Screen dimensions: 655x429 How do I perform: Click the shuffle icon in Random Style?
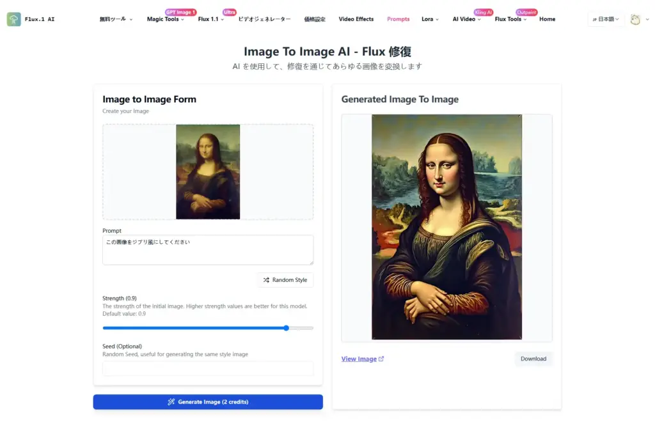(x=266, y=280)
